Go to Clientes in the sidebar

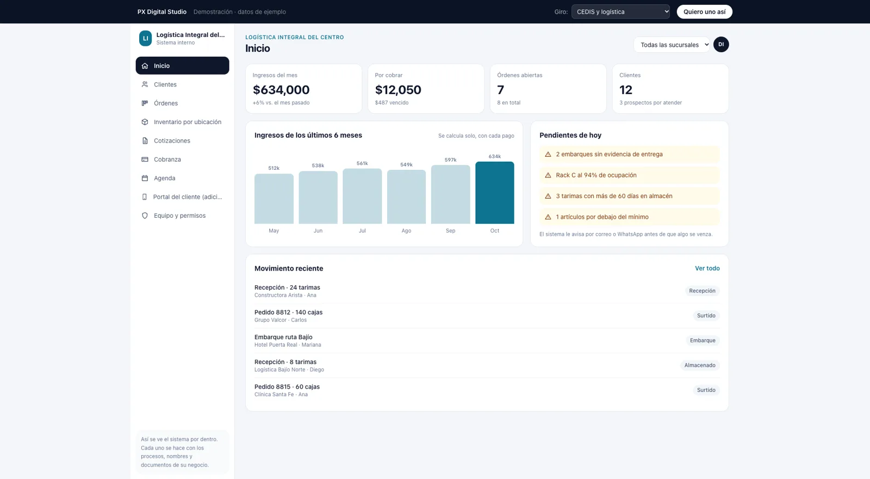(182, 84)
